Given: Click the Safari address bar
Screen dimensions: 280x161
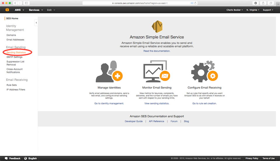Looking at the screenshot, I should pos(140,3).
